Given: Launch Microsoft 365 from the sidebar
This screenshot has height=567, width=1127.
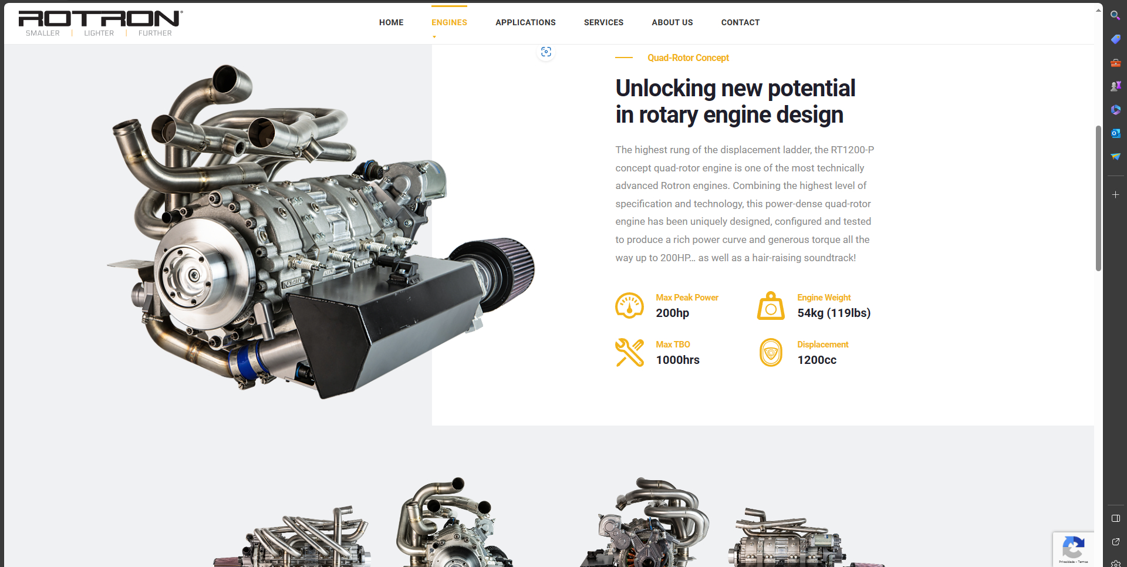Looking at the screenshot, I should coord(1115,110).
